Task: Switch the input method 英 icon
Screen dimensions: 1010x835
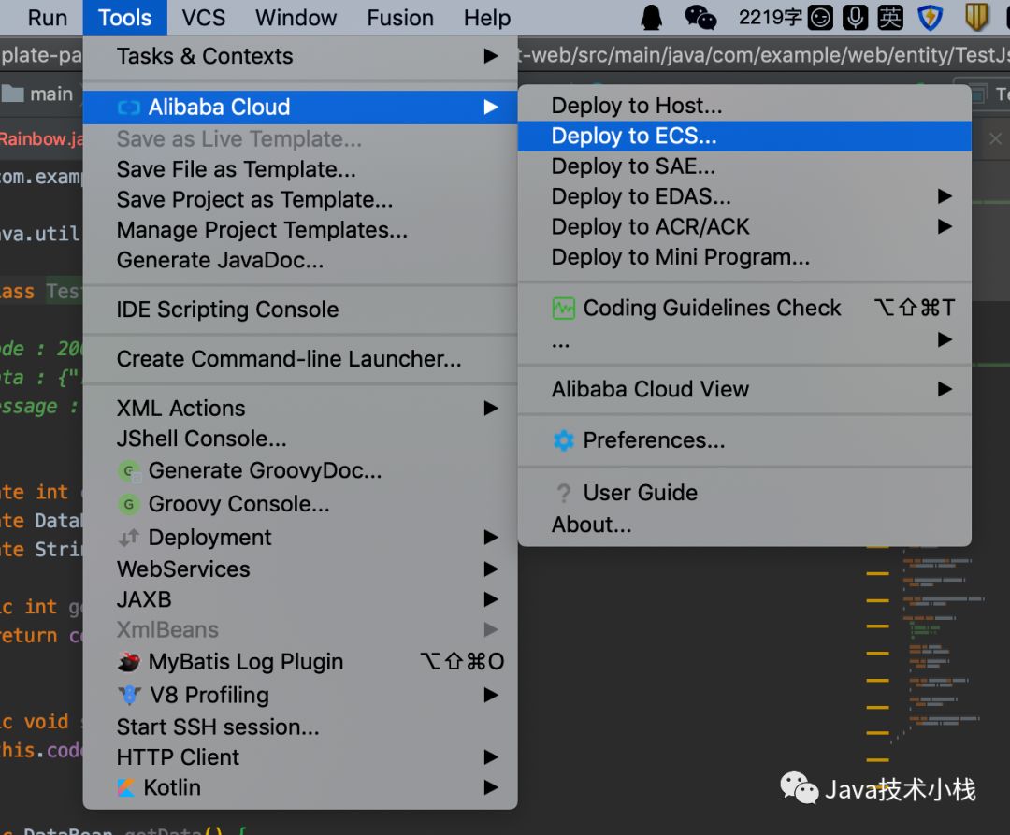Action: [890, 18]
